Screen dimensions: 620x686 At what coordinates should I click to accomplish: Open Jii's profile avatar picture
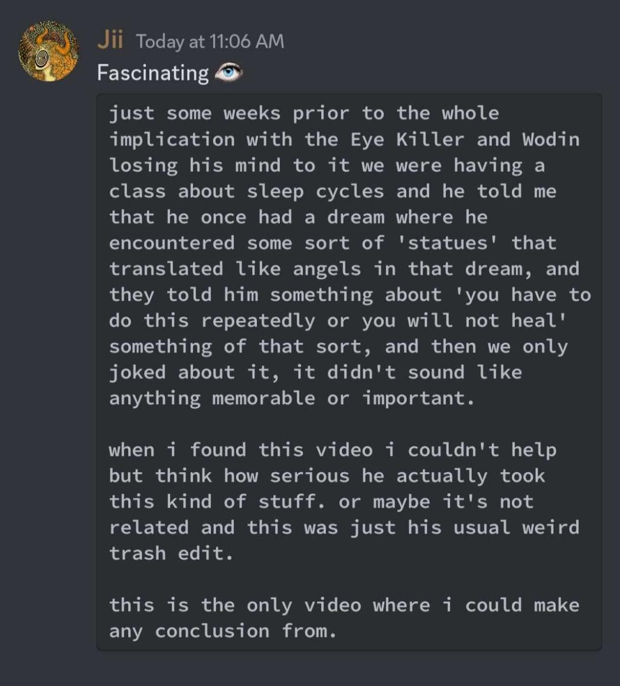(48, 51)
